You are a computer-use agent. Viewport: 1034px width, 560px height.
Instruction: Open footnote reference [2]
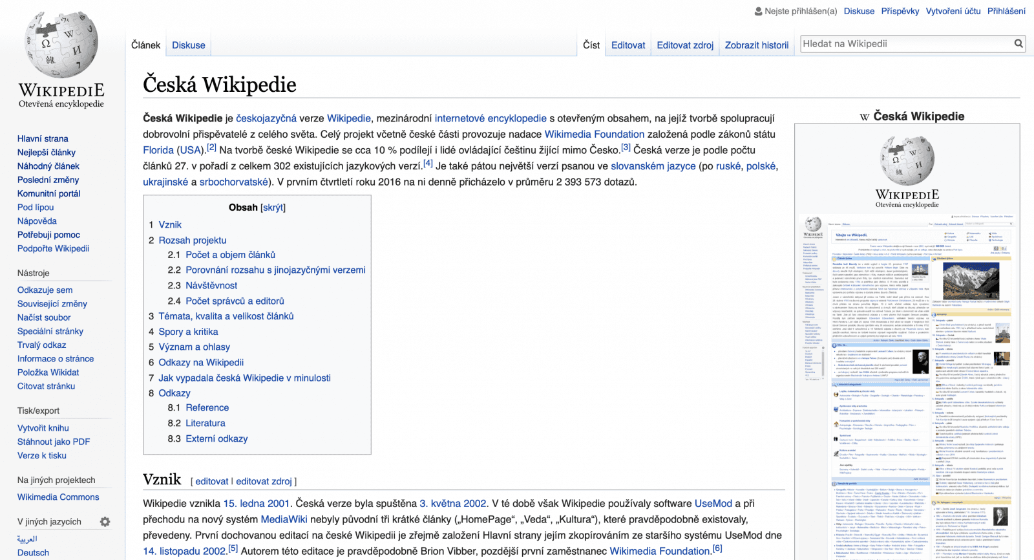point(212,147)
